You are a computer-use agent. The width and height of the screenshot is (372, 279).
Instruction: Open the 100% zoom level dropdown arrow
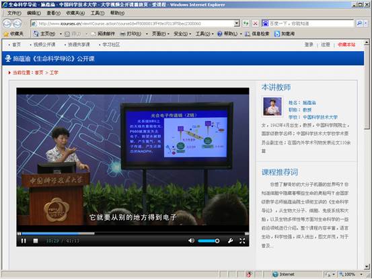point(361,274)
